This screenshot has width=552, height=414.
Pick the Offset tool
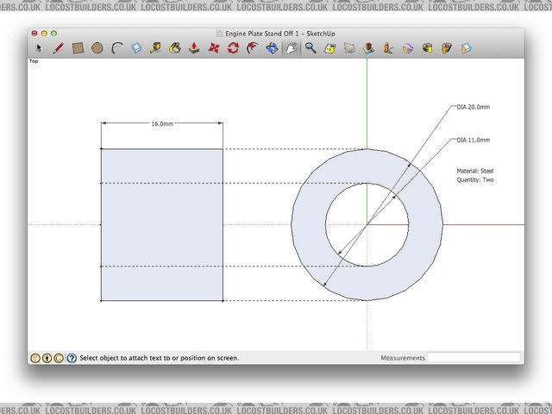253,48
